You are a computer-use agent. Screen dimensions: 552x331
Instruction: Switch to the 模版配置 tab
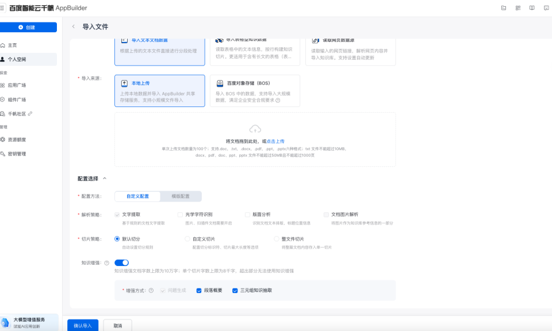pos(181,196)
